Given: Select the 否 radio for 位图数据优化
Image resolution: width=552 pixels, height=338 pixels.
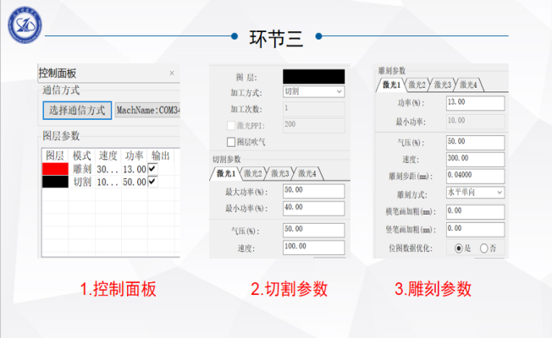Looking at the screenshot, I should 485,248.
